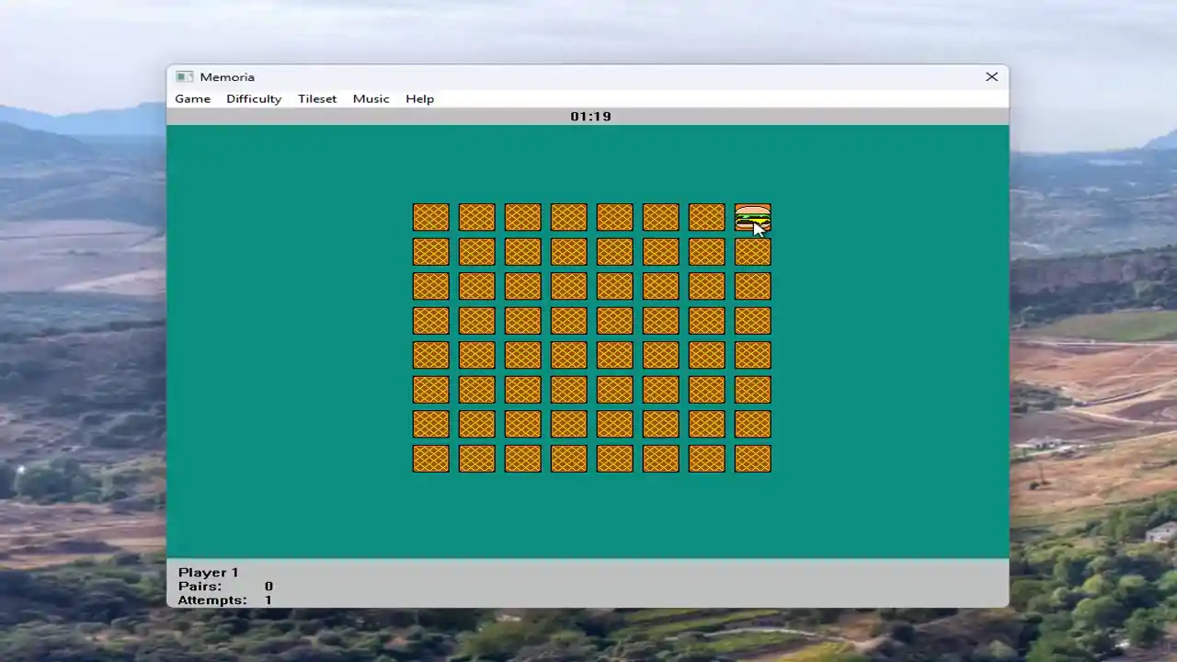Click the Memoria window title text
Screen dimensions: 1177x662
pos(227,77)
